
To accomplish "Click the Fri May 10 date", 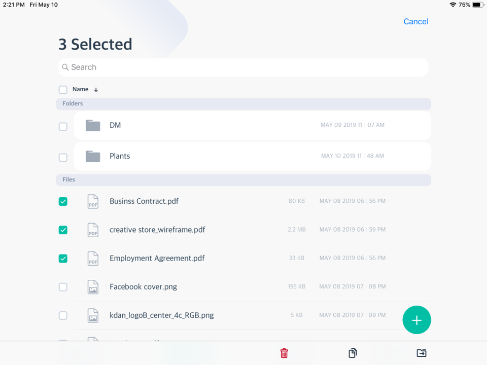I will coord(44,5).
